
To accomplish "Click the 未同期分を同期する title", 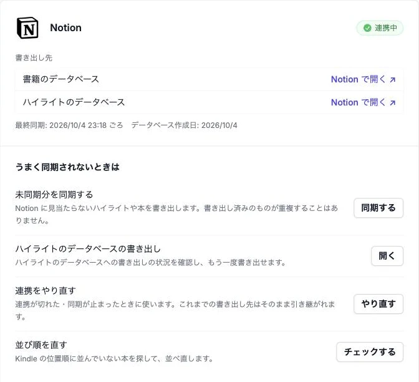I will pos(54,195).
